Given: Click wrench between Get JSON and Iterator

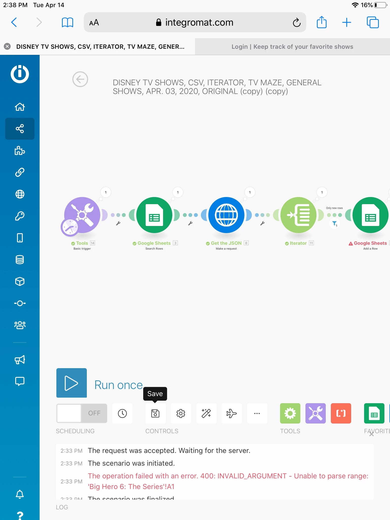Looking at the screenshot, I should tap(262, 223).
